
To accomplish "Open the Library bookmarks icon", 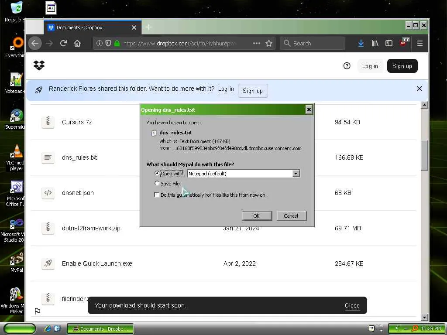I will pyautogui.click(x=375, y=43).
